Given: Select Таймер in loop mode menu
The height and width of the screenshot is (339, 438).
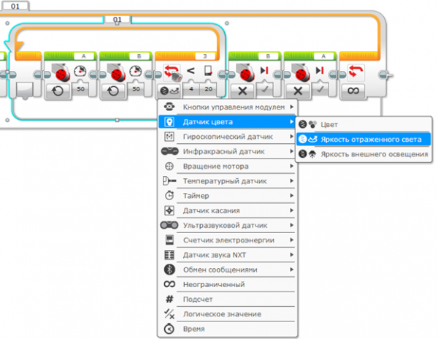Looking at the screenshot, I should (x=227, y=196).
